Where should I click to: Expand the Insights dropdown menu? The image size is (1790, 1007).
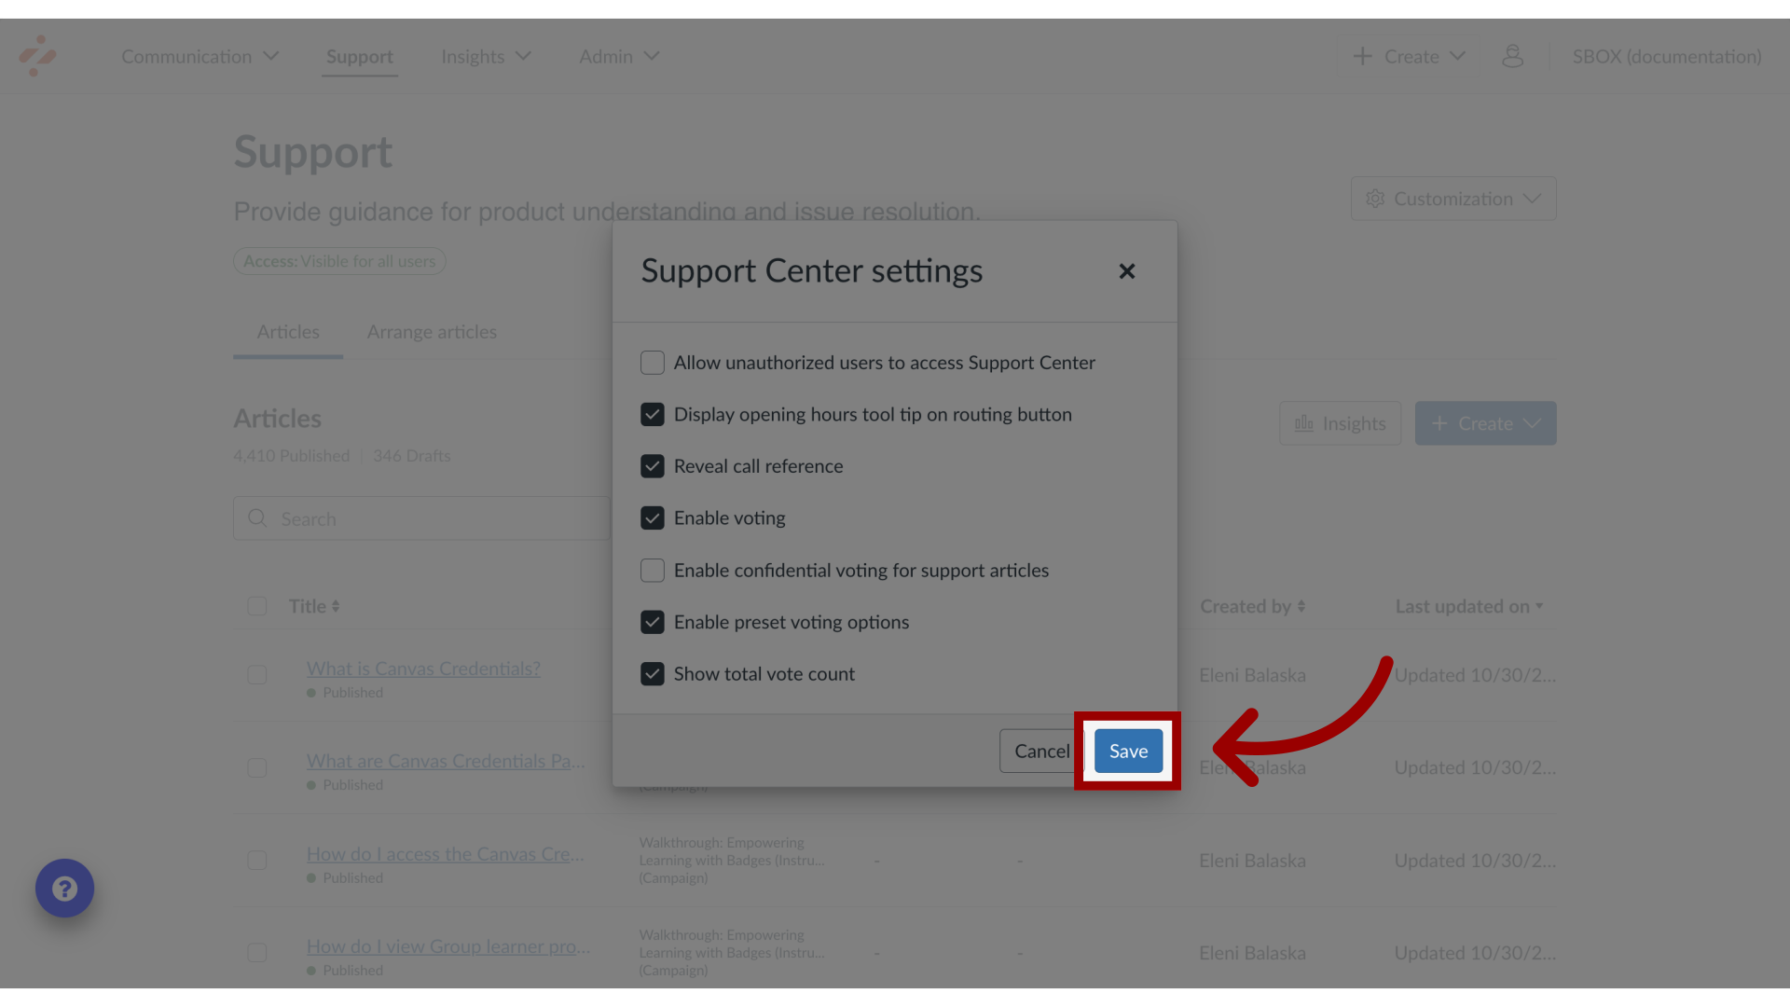pyautogui.click(x=486, y=55)
